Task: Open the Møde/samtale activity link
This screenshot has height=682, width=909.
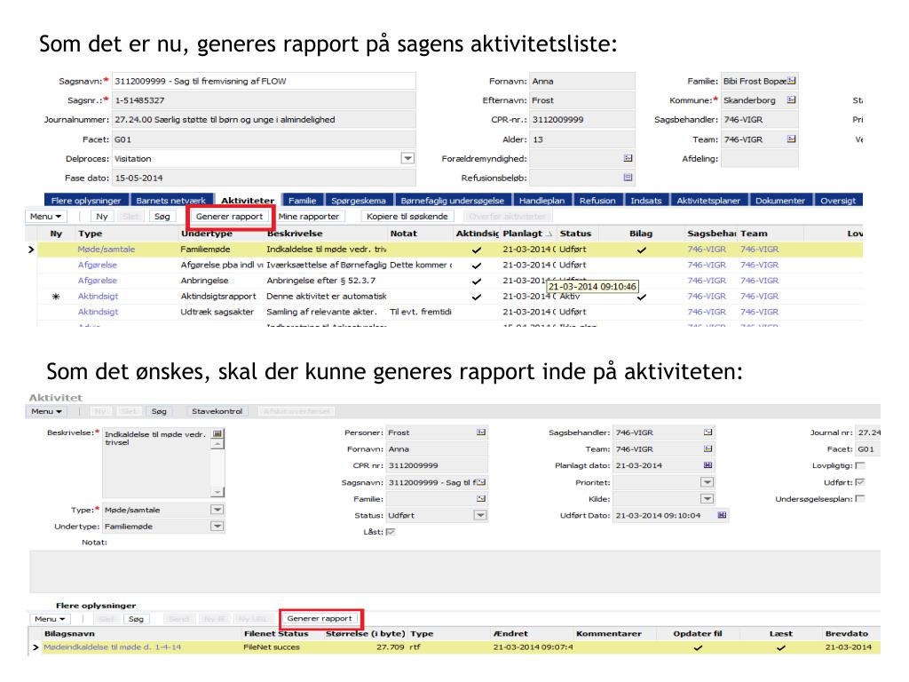Action: click(x=107, y=250)
